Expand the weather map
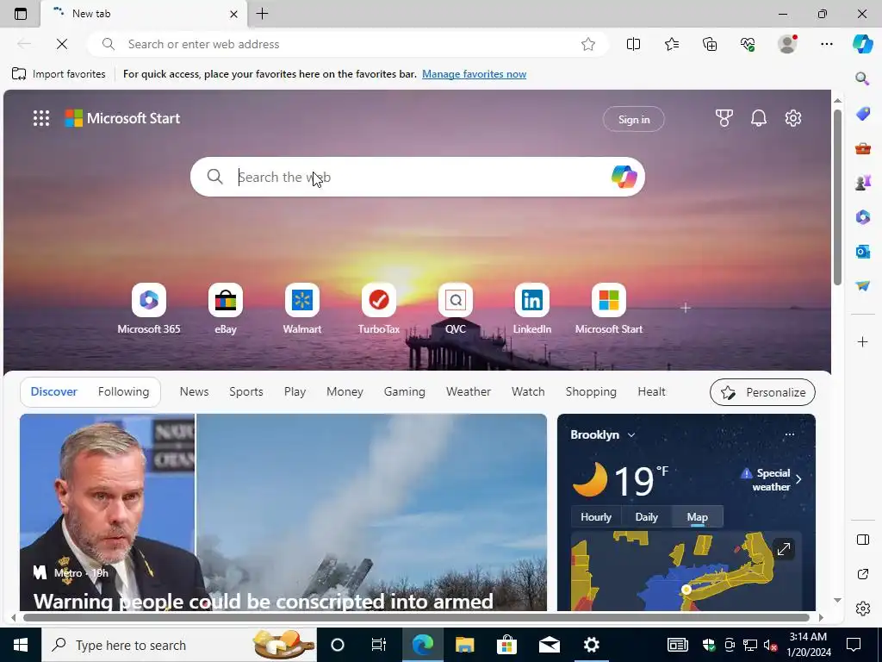The image size is (882, 662). 784,549
